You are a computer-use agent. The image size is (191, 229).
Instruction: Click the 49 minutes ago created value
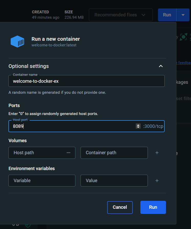click(x=46, y=17)
